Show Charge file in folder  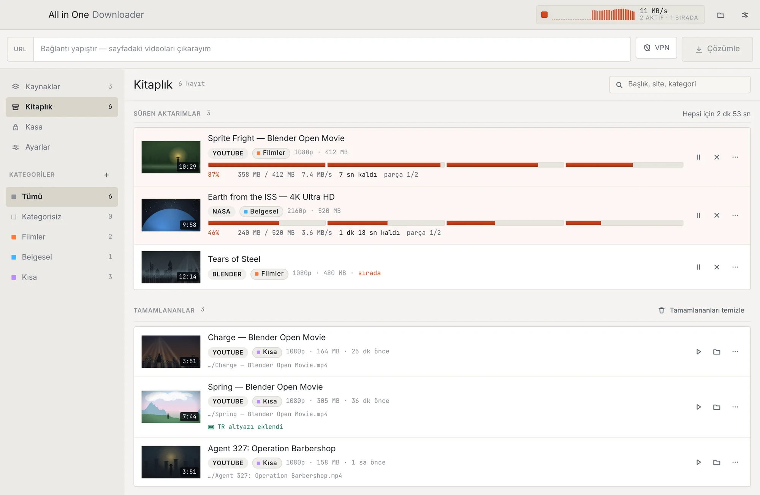[717, 352]
